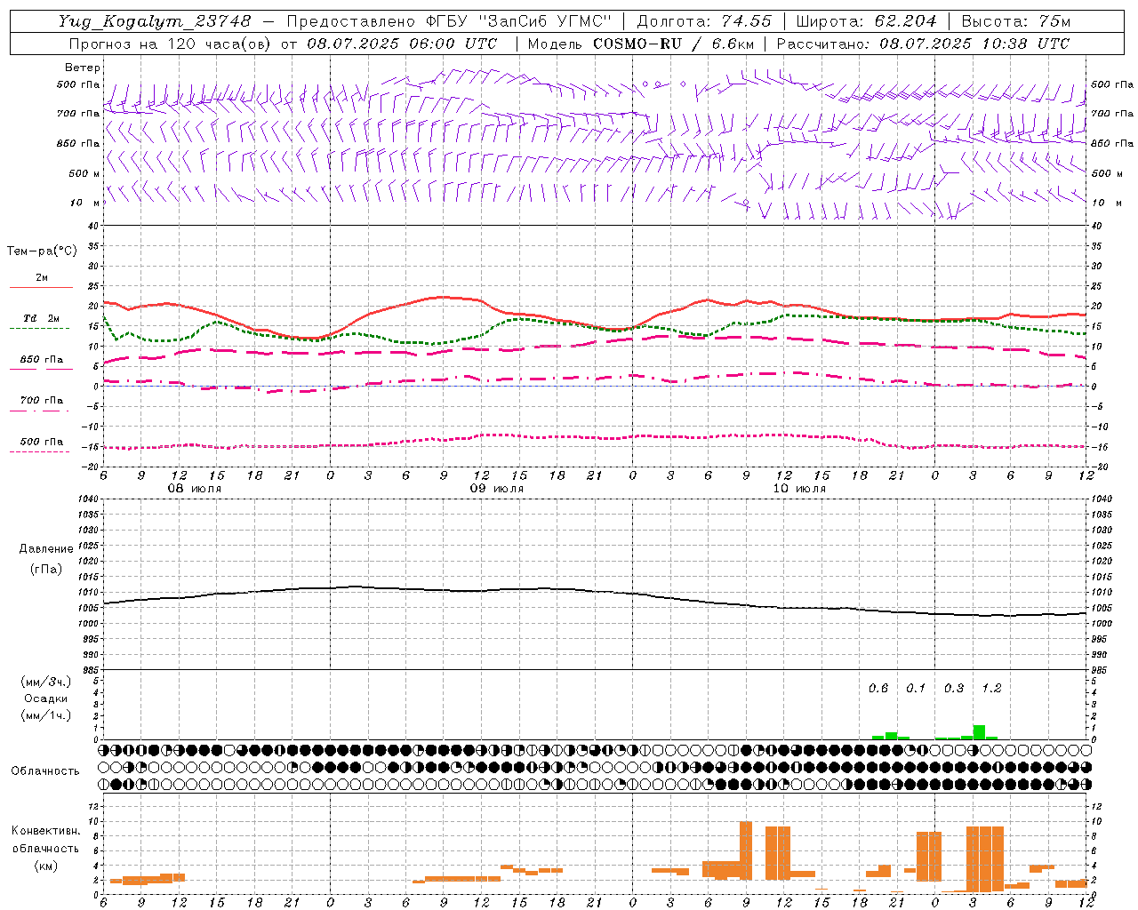Select the (мм/1ч.) unit label
The width and height of the screenshot is (1138, 910).
[44, 715]
